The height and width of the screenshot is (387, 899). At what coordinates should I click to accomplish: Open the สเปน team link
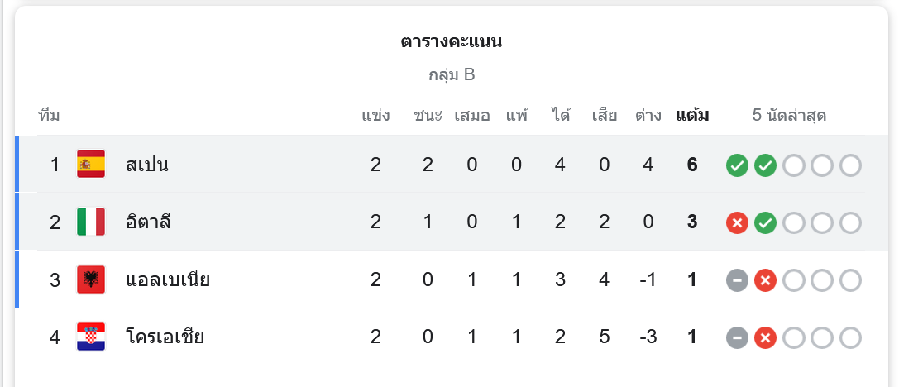[x=147, y=165]
